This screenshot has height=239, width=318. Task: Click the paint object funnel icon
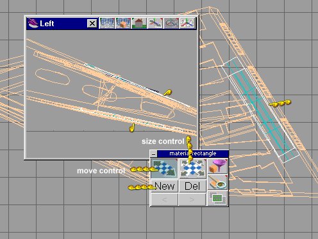pyautogui.click(x=217, y=166)
